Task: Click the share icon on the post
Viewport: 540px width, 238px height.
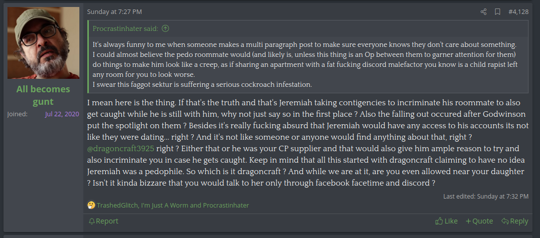Action: click(483, 11)
